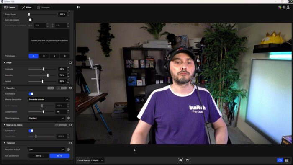Step the Saturation value with its arrows
Screen dimensions: 293x165
pyautogui.click(x=68, y=75)
